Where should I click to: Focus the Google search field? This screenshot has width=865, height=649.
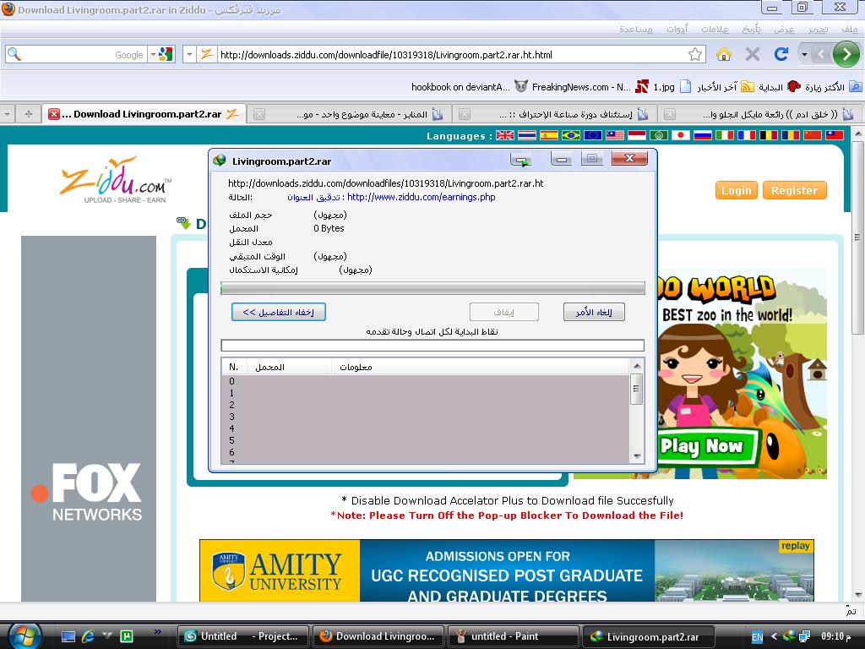84,54
